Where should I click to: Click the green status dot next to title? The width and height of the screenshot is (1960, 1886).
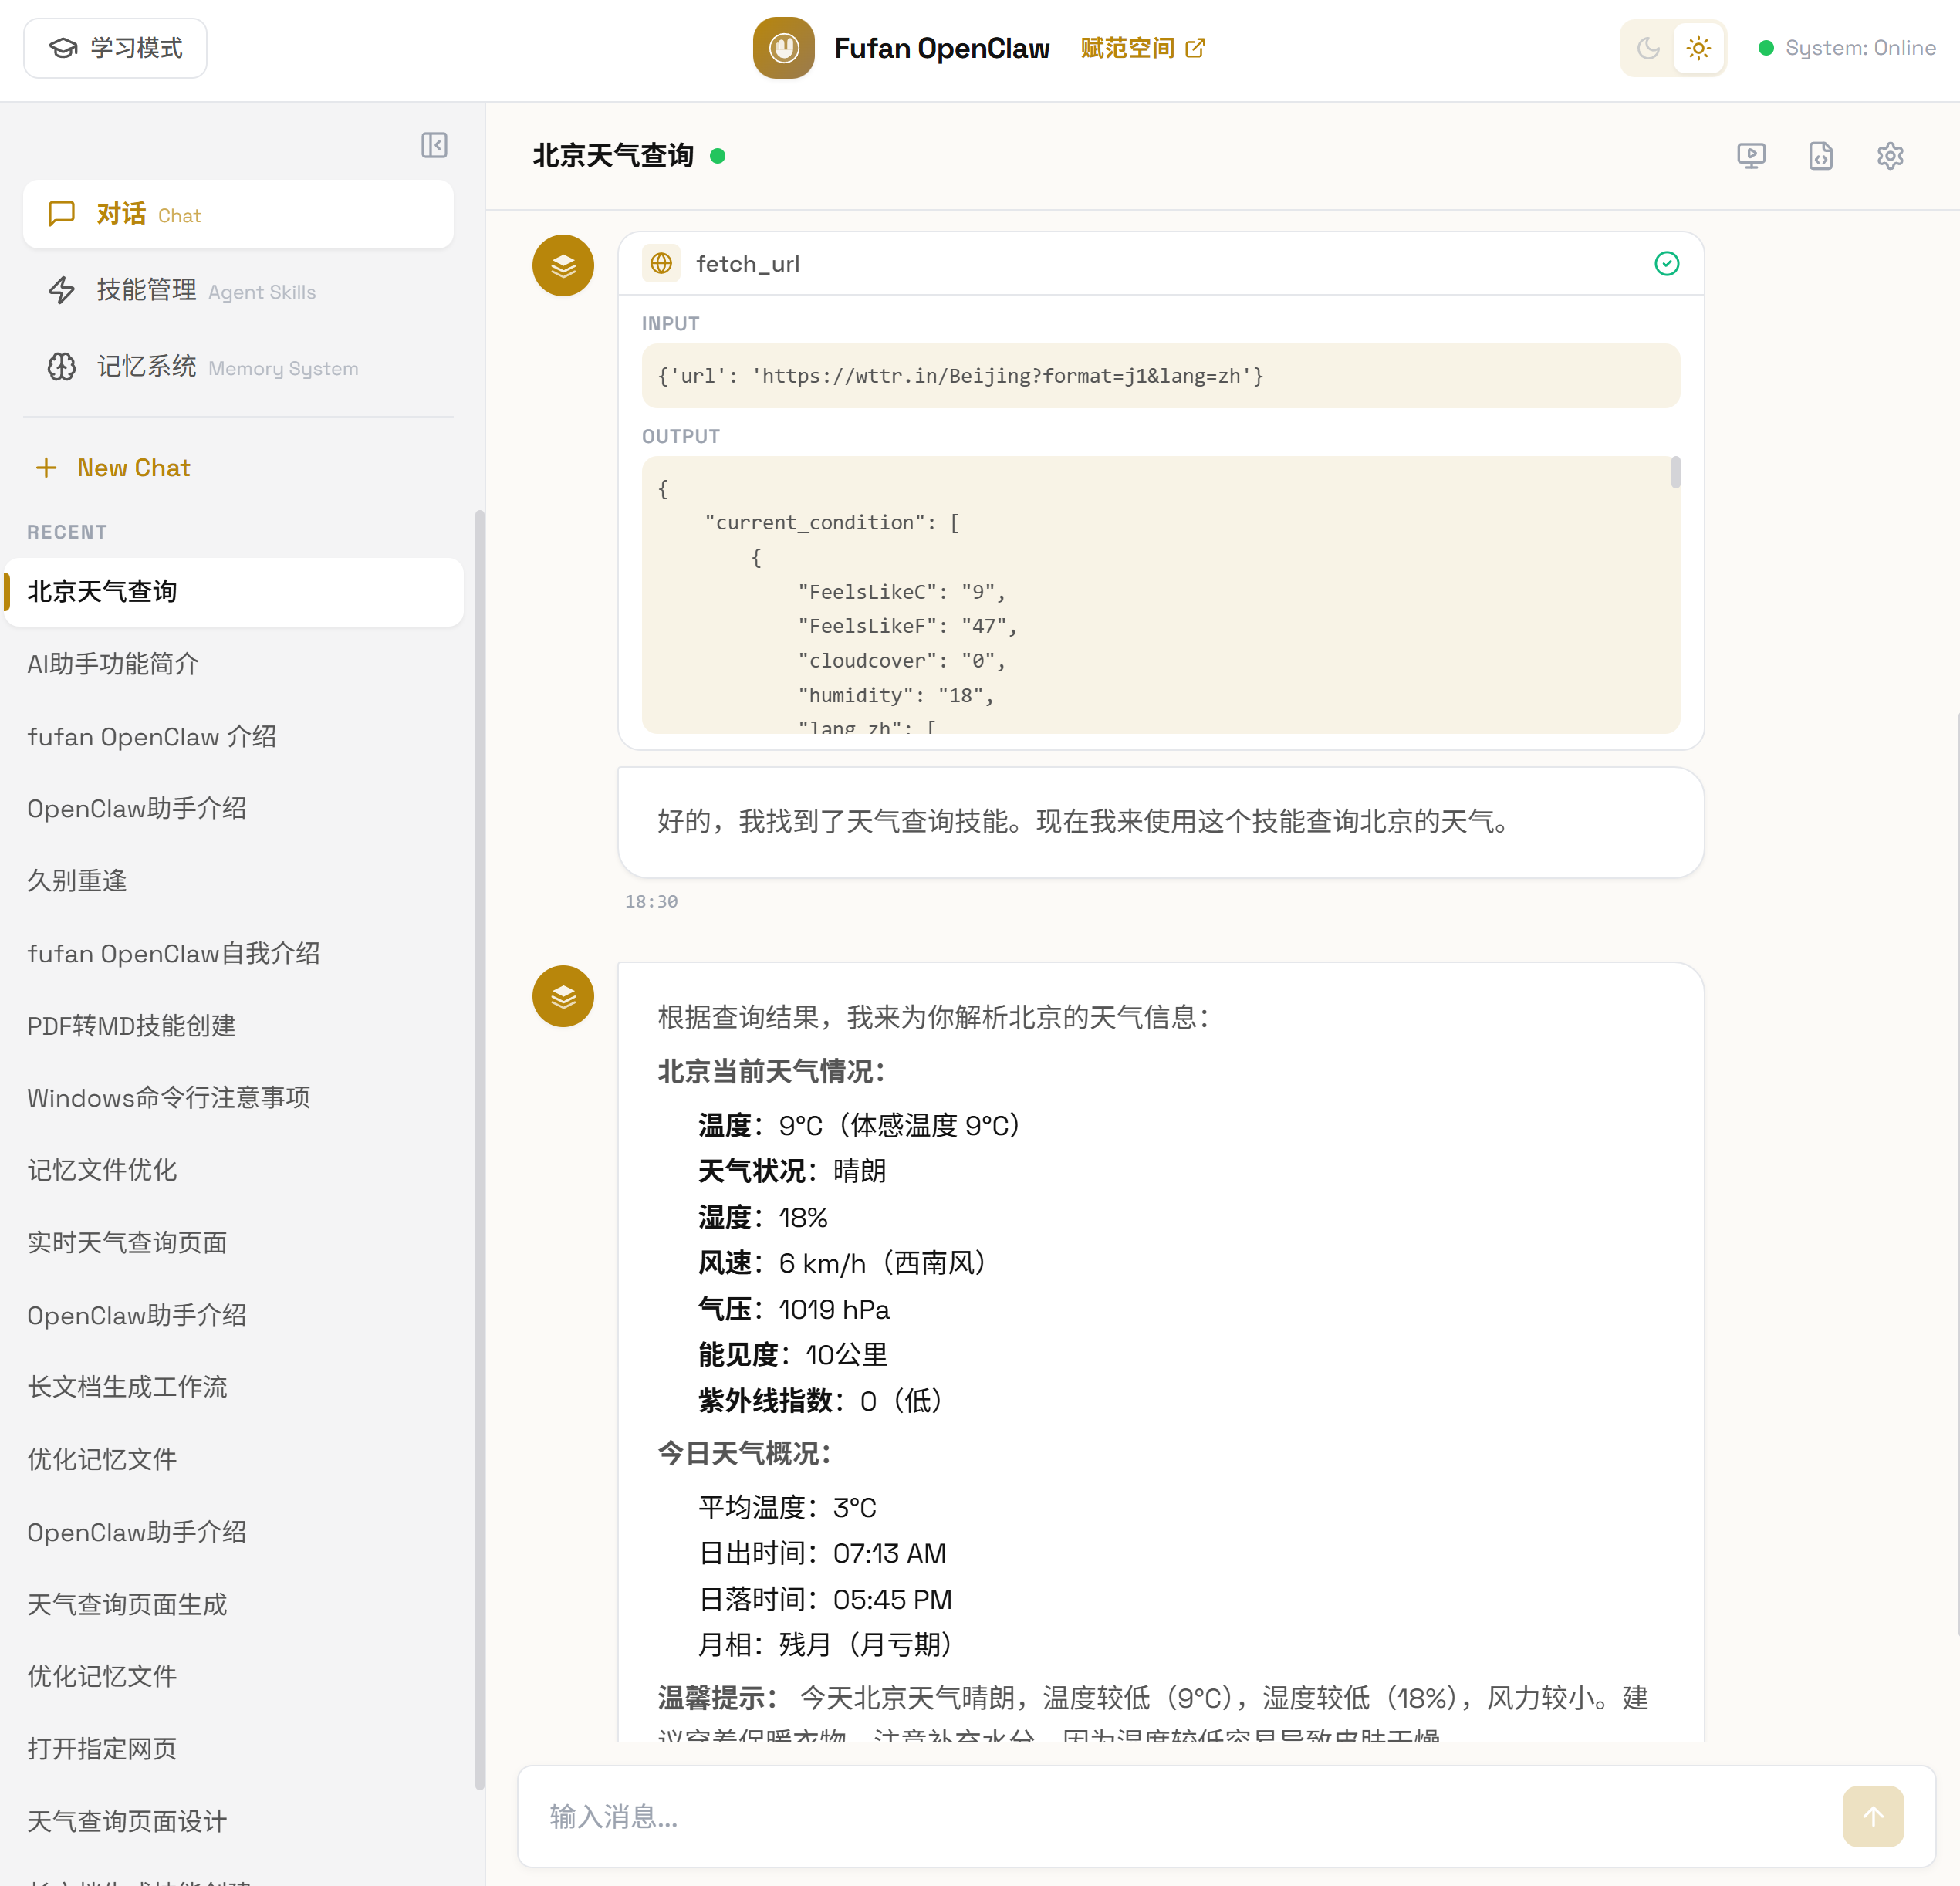pos(717,156)
